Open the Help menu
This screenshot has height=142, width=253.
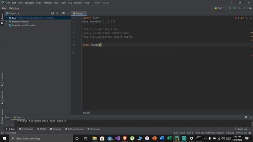(x=87, y=3)
